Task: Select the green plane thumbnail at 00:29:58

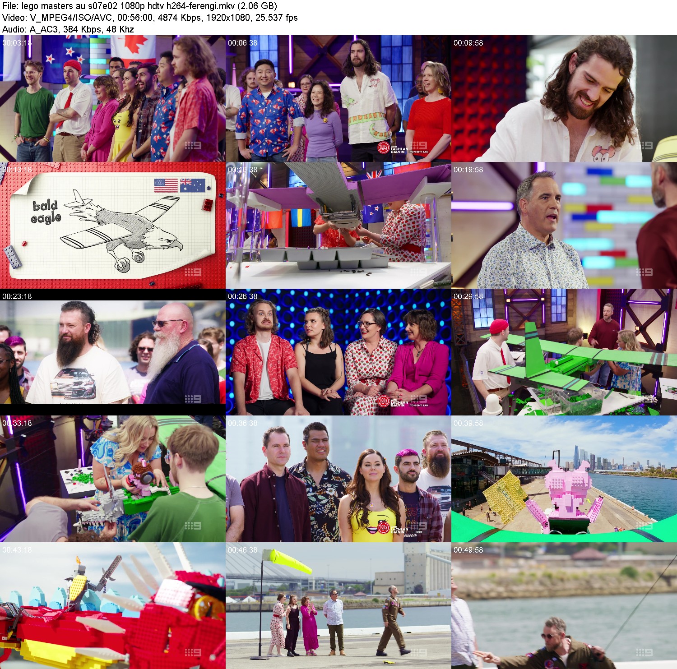Action: (564, 352)
